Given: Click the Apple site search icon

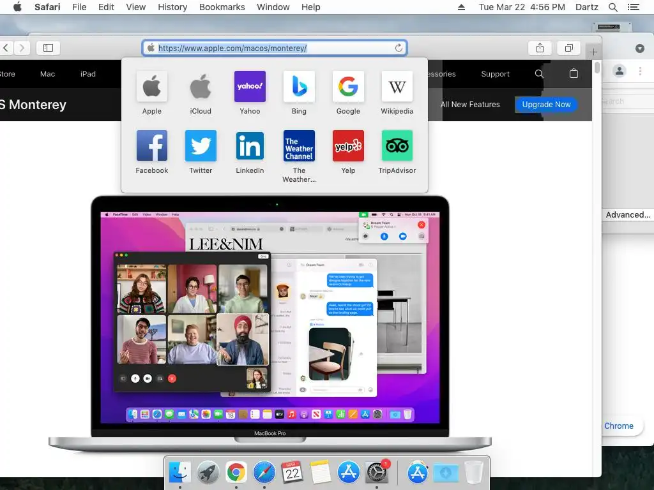Looking at the screenshot, I should (x=539, y=74).
